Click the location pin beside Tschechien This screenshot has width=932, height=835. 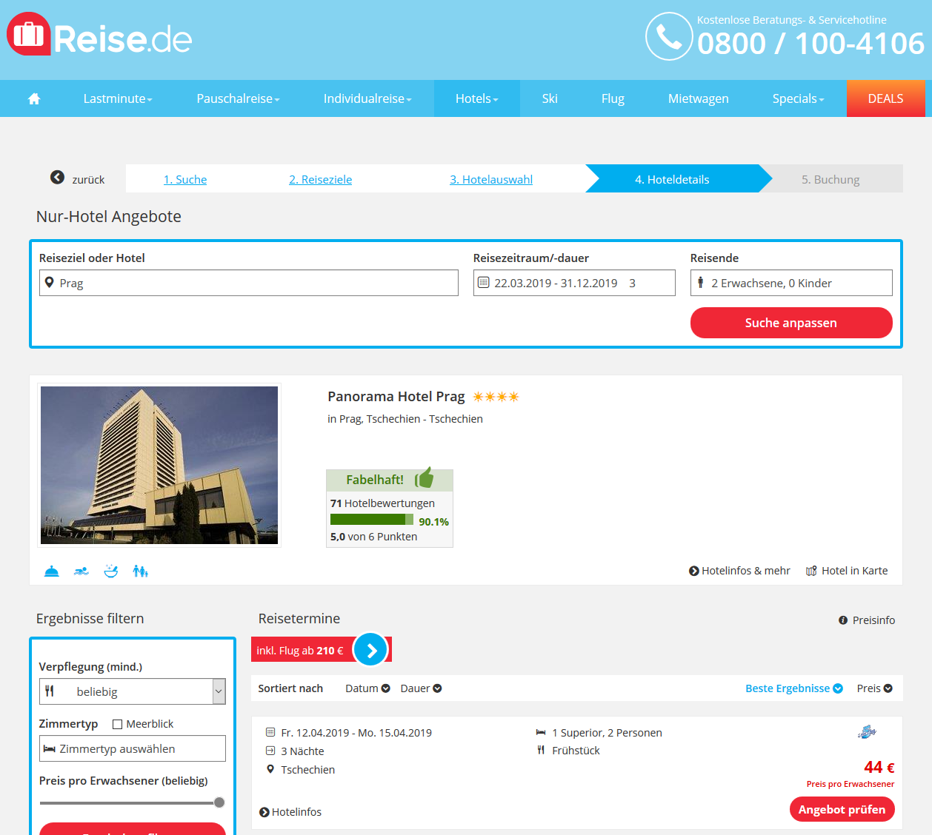[270, 769]
